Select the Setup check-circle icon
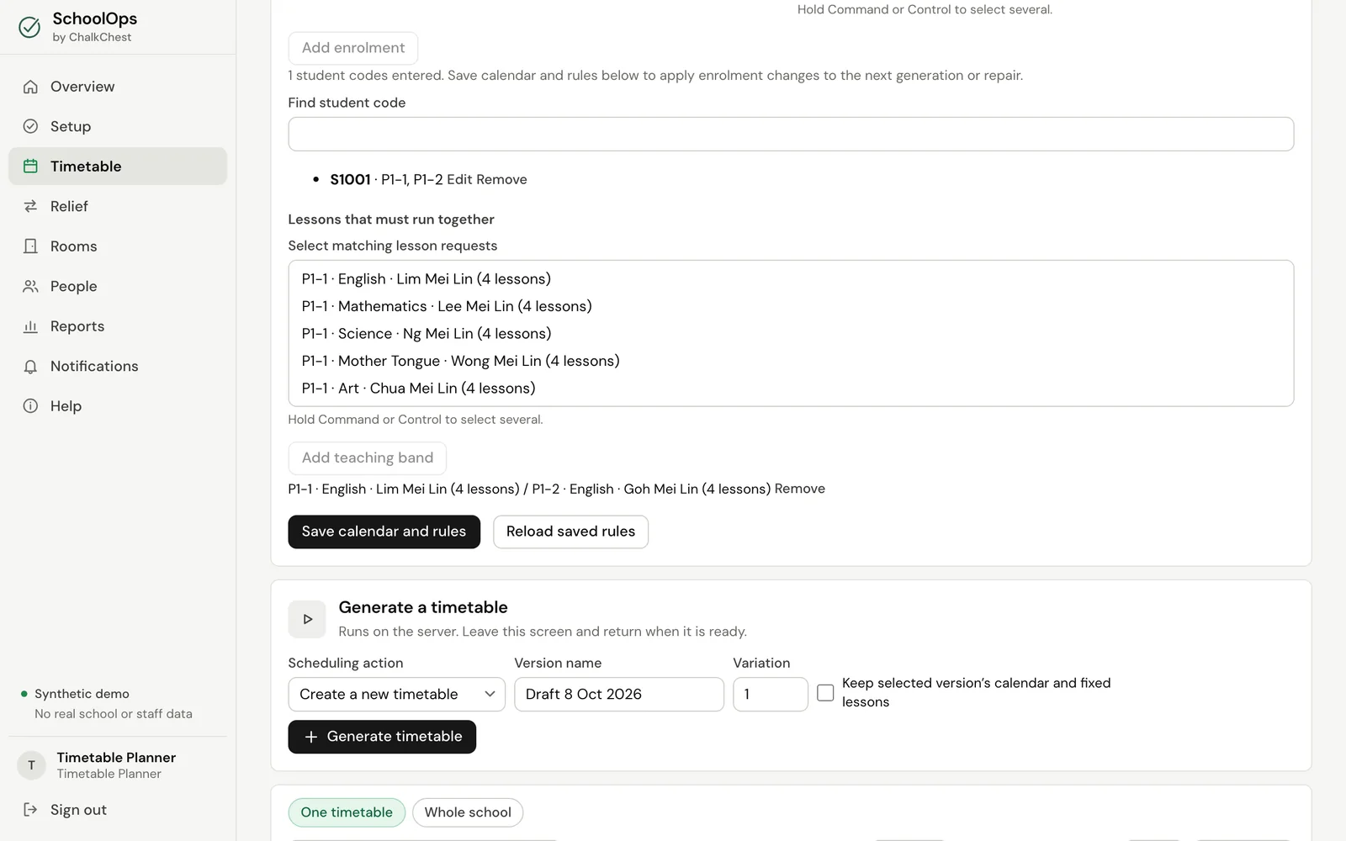Screen dimensions: 1346x841 (x=30, y=126)
